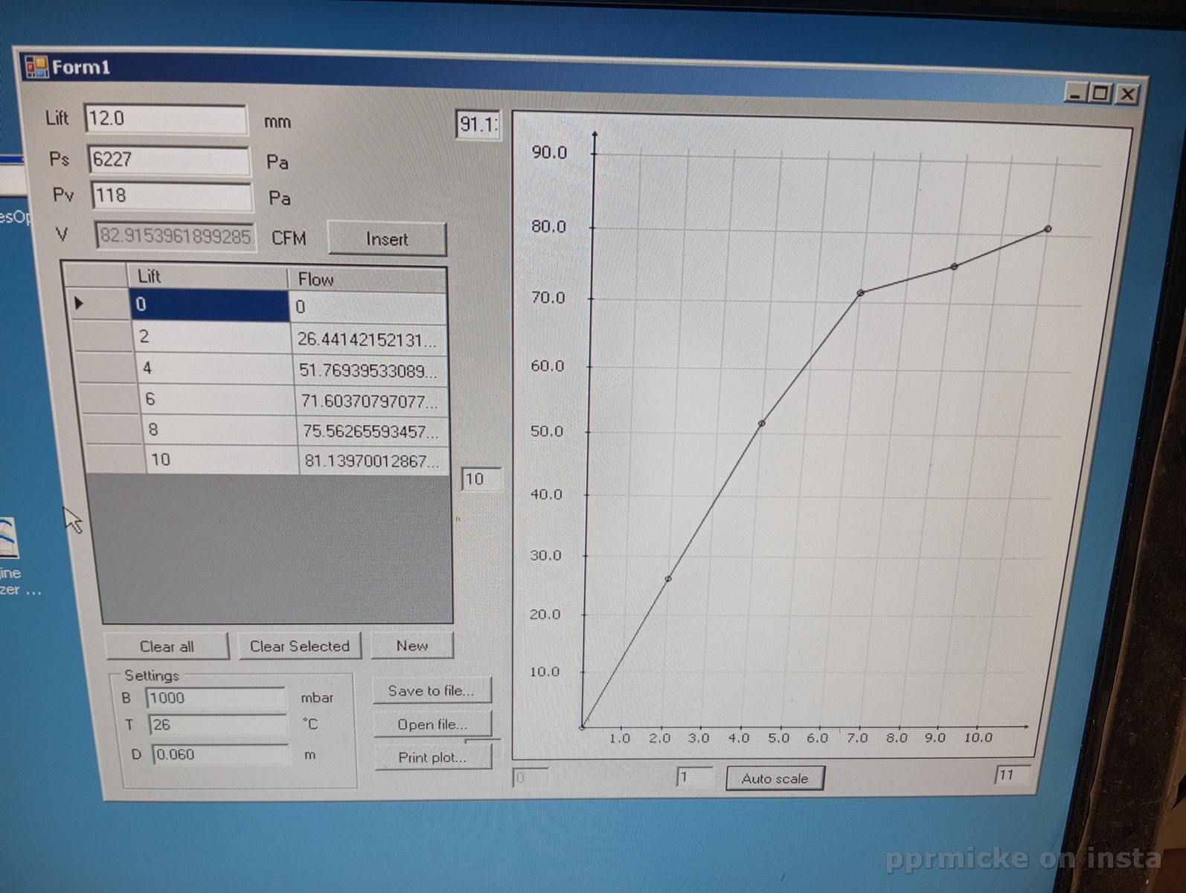Click the desktop shortcut icon at left edge
Screen dimensions: 1186x893
coord(9,537)
